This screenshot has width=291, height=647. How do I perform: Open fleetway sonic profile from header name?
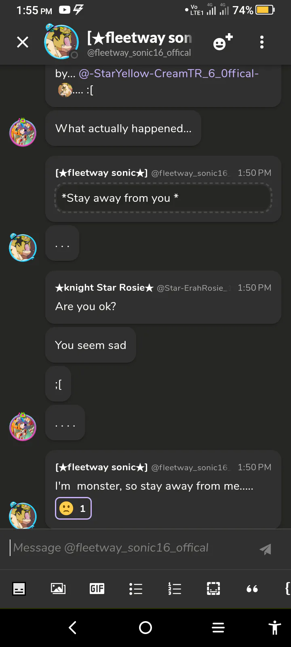[x=139, y=38]
